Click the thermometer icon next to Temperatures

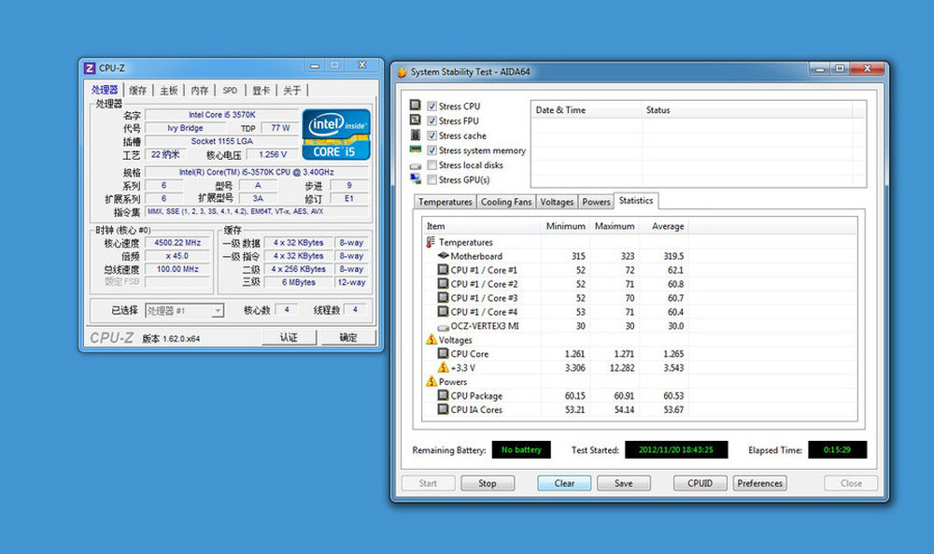[x=431, y=243]
